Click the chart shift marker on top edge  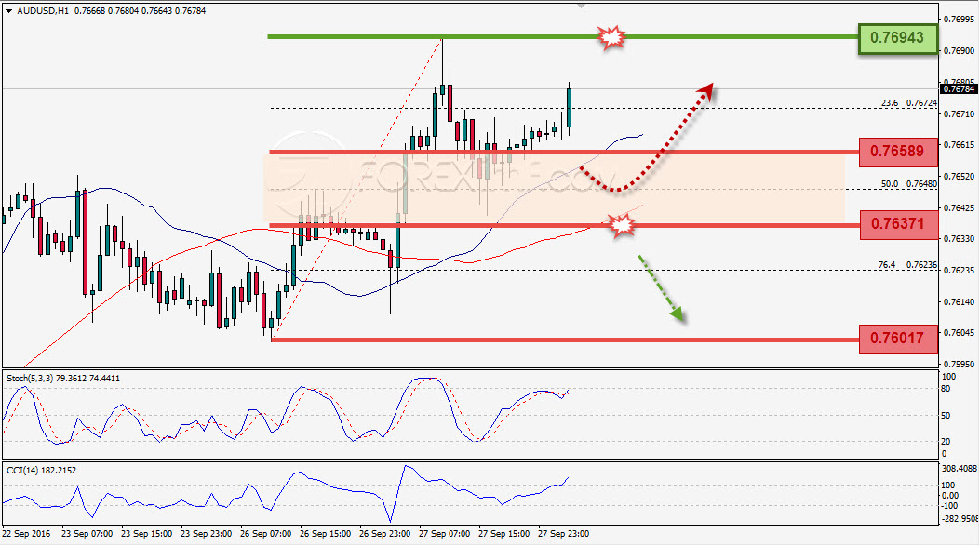[x=582, y=6]
